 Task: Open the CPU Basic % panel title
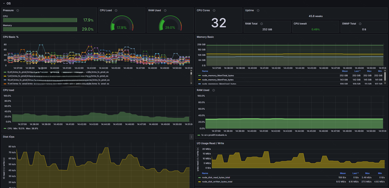[x=10, y=37]
